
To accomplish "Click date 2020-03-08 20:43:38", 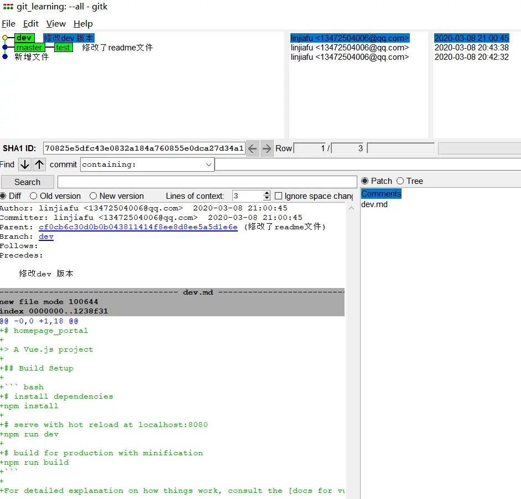I will click(x=471, y=48).
